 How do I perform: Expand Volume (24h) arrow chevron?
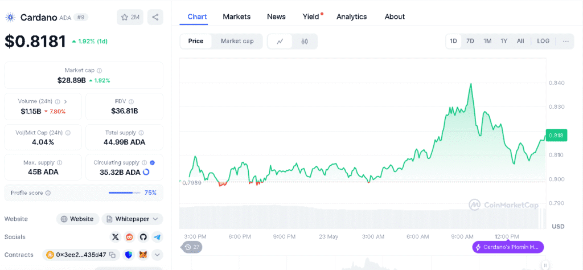66,101
